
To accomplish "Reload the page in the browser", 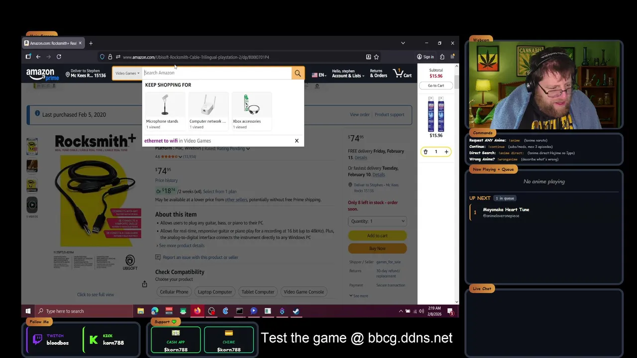I will click(59, 57).
